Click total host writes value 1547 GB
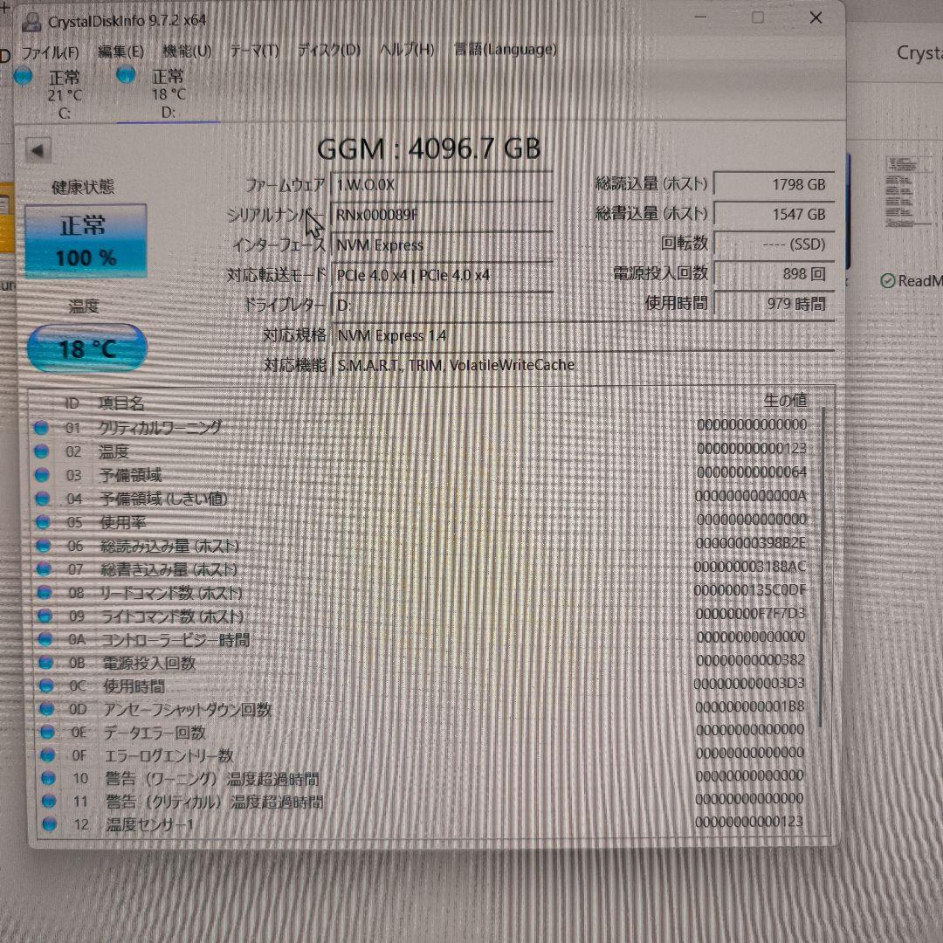The image size is (943, 943). click(x=774, y=214)
